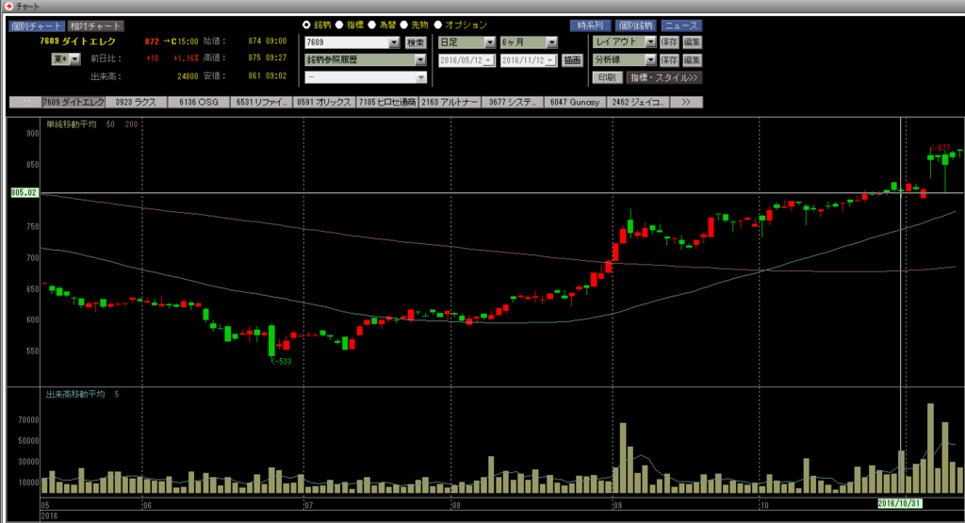
Task: Click the 24800 volume value
Action: point(188,76)
